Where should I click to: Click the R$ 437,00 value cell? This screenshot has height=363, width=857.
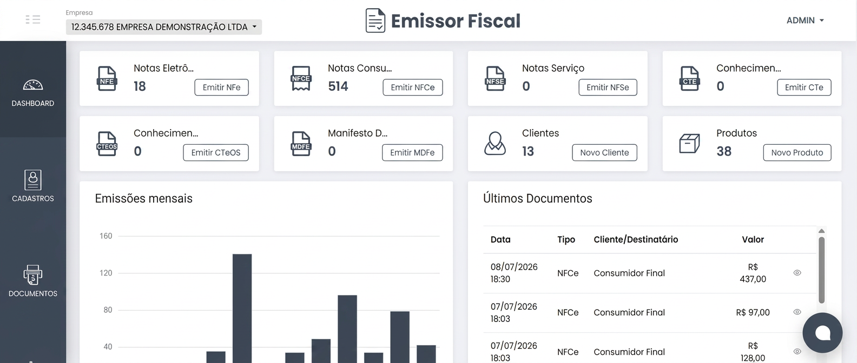pos(753,273)
